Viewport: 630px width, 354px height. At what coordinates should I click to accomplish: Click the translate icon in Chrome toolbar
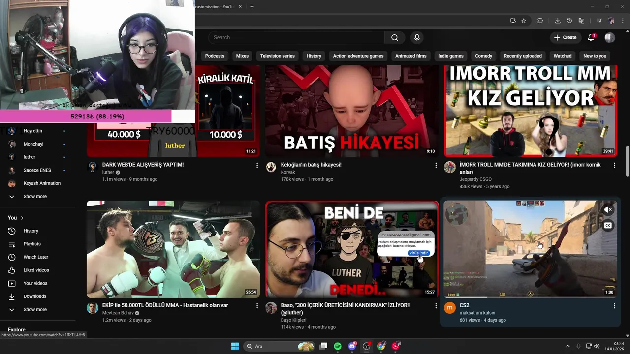click(x=581, y=21)
